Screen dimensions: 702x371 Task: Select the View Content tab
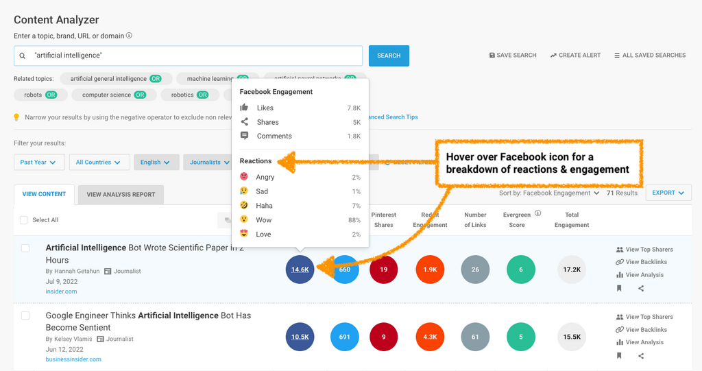pyautogui.click(x=44, y=195)
